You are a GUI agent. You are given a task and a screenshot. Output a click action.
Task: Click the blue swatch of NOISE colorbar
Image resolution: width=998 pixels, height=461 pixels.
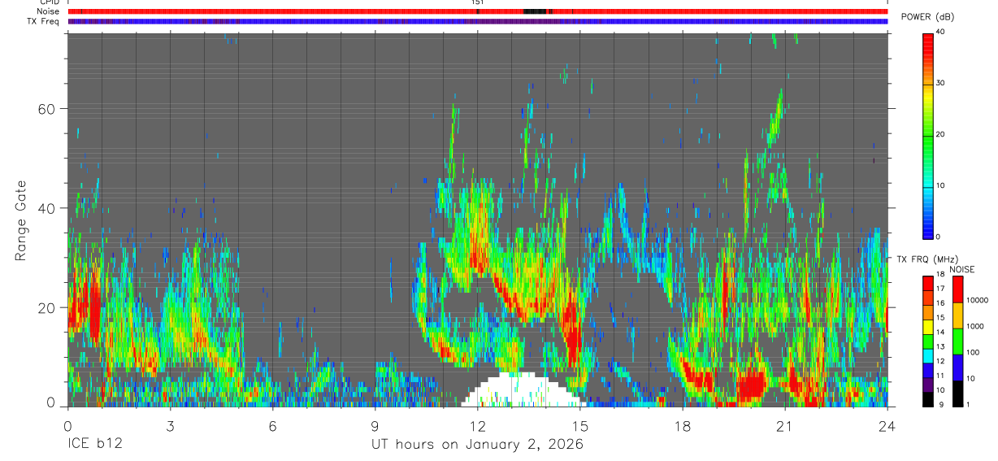click(x=957, y=367)
